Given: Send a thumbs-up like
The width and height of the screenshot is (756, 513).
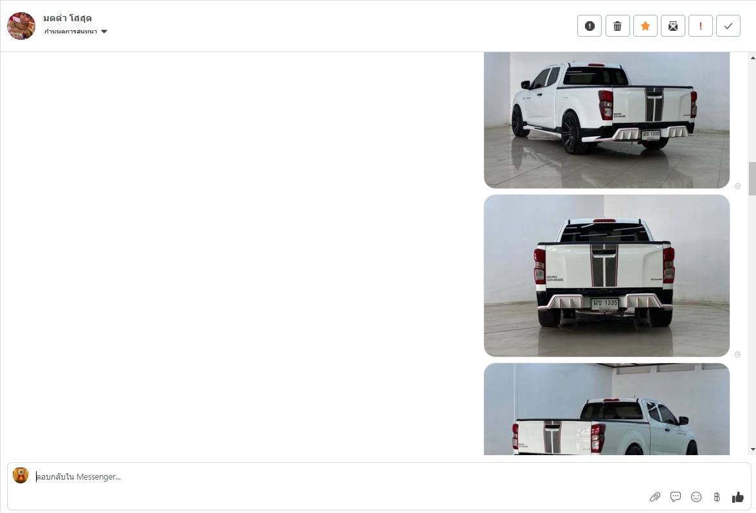Looking at the screenshot, I should tap(738, 496).
